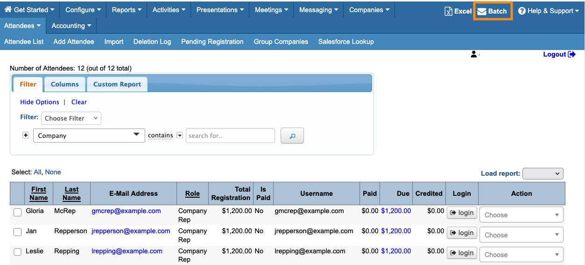Open the Companies menu
Image resolution: width=585 pixels, height=265 pixels.
point(369,10)
